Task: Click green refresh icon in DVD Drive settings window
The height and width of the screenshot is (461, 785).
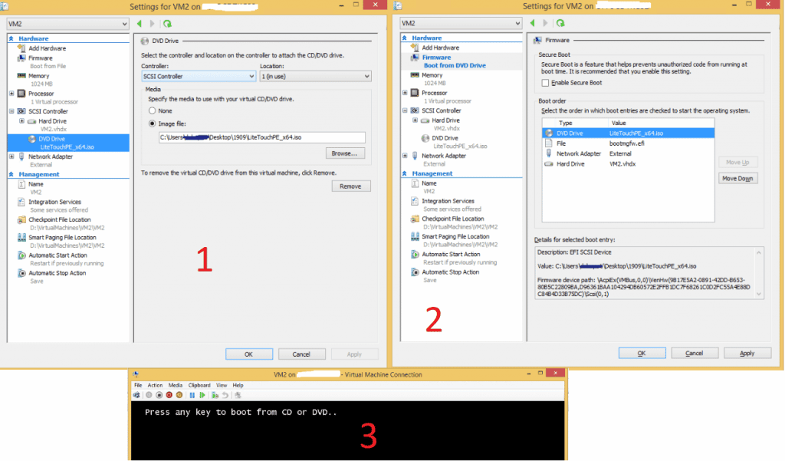Action: (167, 24)
